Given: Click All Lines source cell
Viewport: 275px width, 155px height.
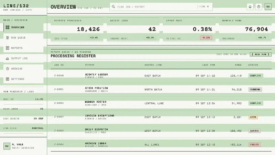Looking at the screenshot, I should click(152, 145).
